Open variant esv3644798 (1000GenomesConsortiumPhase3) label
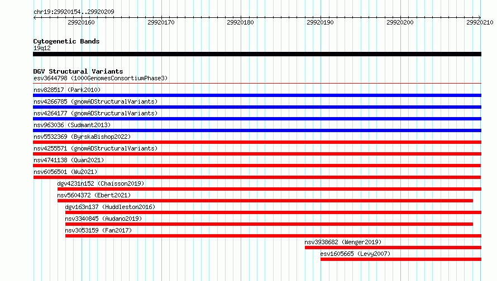The image size is (497, 281). click(x=101, y=78)
